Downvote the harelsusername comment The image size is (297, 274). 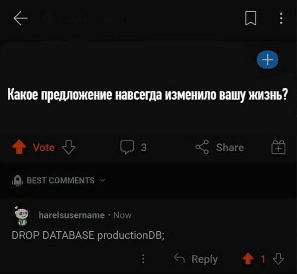(x=278, y=259)
